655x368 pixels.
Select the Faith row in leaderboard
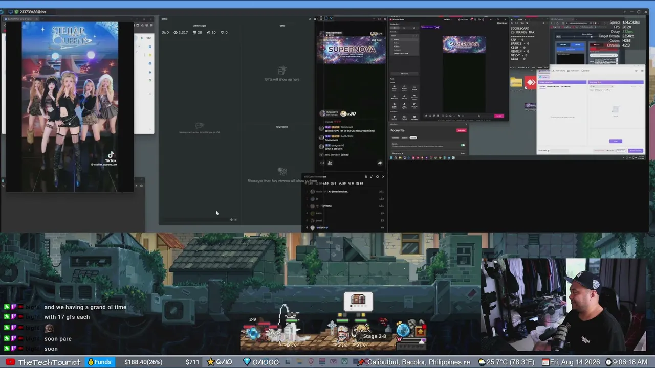click(345, 213)
